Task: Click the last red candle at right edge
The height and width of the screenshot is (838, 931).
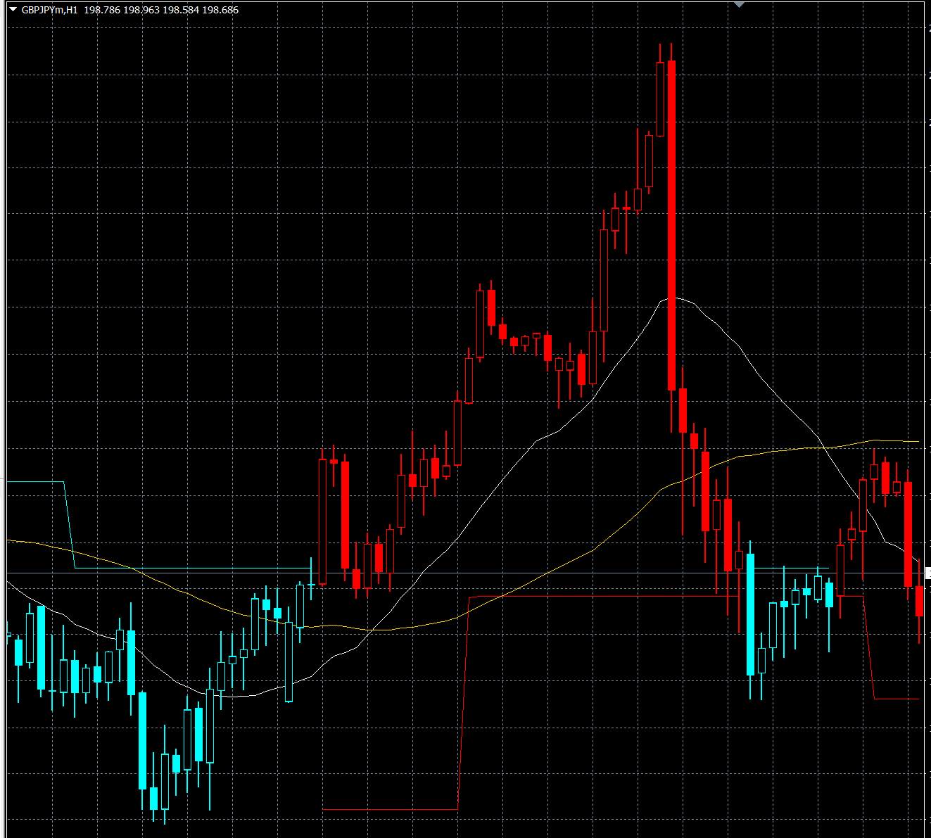Action: coord(919,600)
